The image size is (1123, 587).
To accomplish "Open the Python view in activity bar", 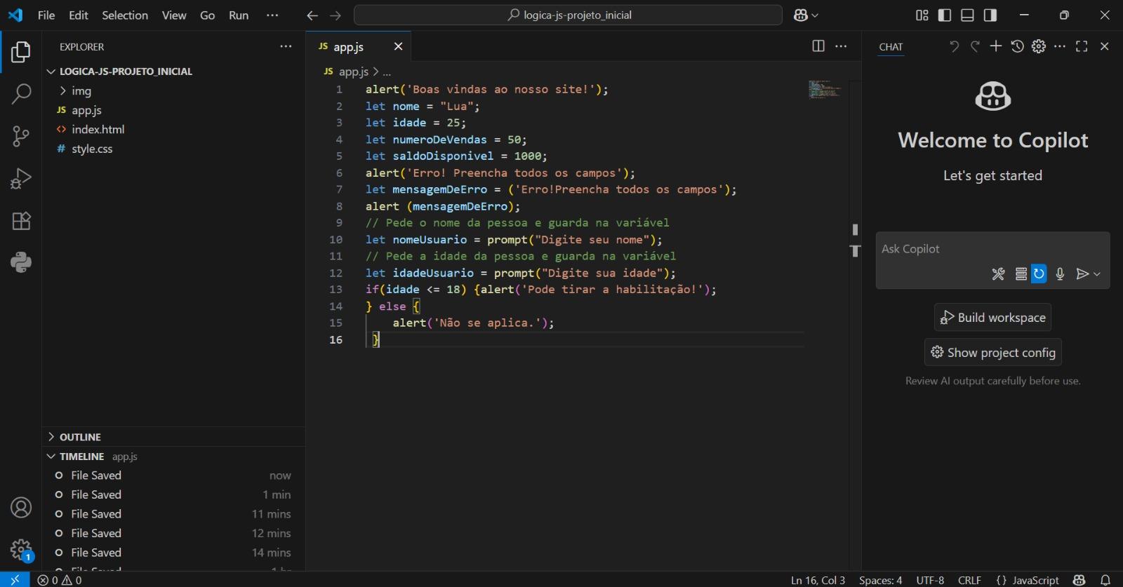I will (x=21, y=262).
